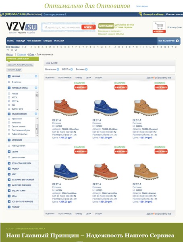
Task: Add boot Id 207254 to cart
Action: tap(81, 152)
